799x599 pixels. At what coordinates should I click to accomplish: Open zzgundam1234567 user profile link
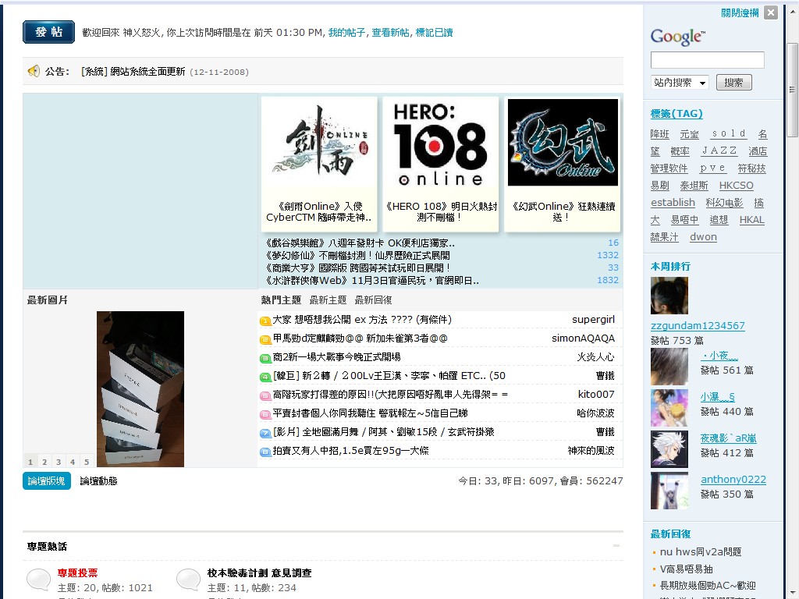[698, 325]
